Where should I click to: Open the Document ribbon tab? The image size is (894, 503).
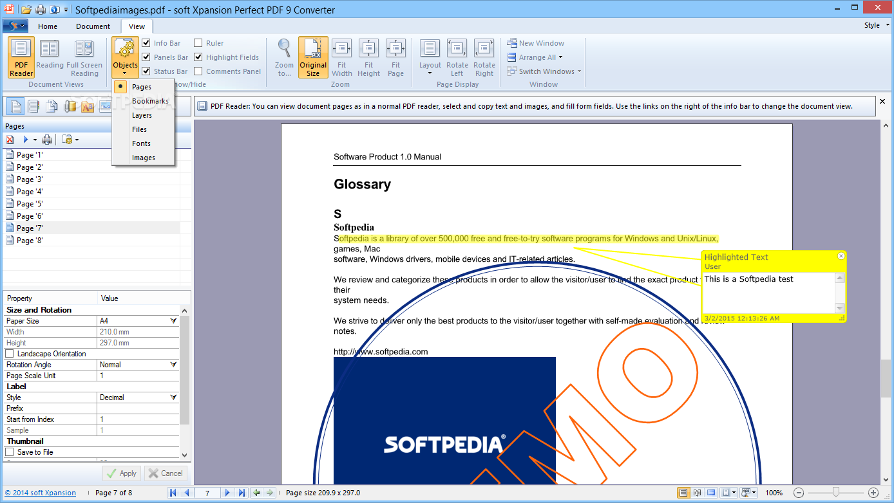(x=93, y=26)
